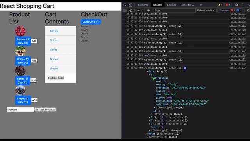
Task: Activate the inspect element picker icon
Action: pyautogui.click(x=125, y=5)
